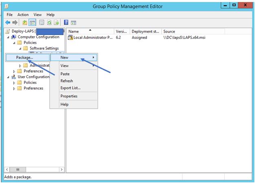This screenshot has width=256, height=184.
Task: Click the tree pane scroll left arrow
Action: pyautogui.click(x=7, y=169)
